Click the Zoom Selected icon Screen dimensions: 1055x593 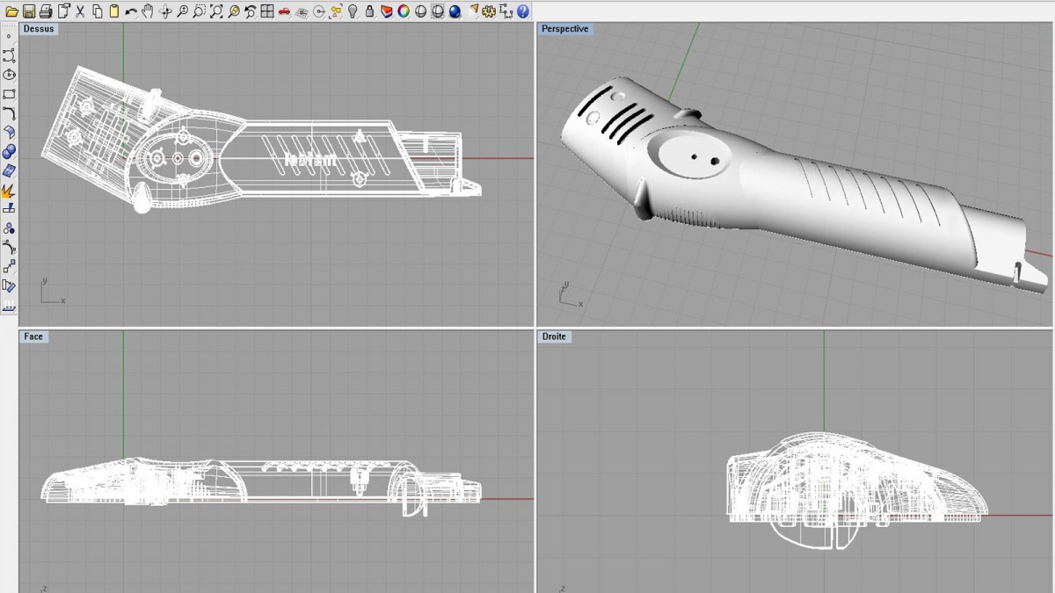click(233, 11)
